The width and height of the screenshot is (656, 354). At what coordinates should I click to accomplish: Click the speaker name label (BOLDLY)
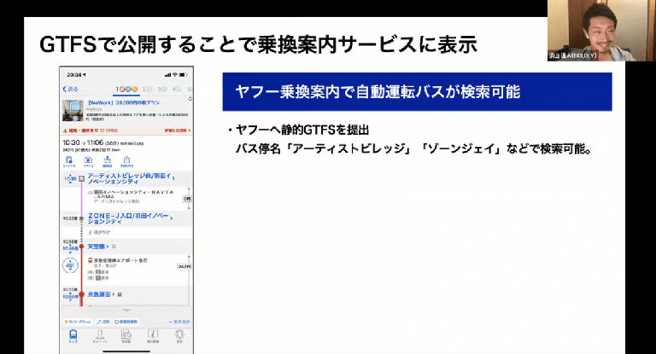tap(573, 55)
